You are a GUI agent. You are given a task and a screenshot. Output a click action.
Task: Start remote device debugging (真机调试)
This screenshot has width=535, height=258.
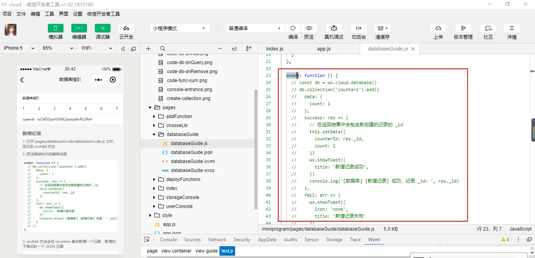tap(334, 28)
